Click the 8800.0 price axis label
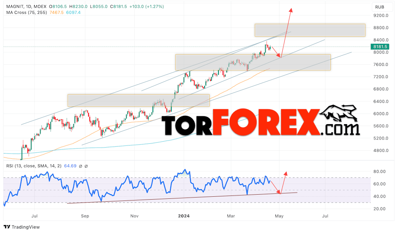The image size is (398, 233). tap(381, 28)
